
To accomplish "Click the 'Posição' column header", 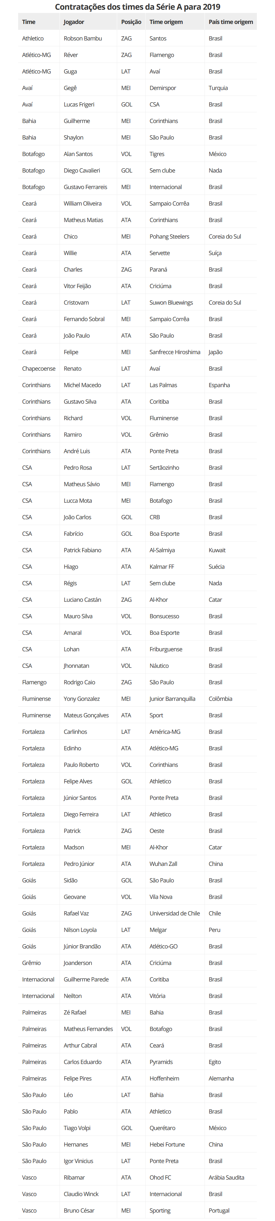I will pos(131,22).
